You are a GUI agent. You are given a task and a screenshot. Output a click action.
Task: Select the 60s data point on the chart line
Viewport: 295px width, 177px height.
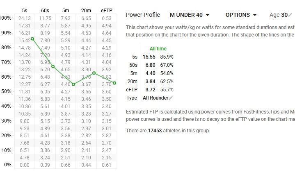53,66
